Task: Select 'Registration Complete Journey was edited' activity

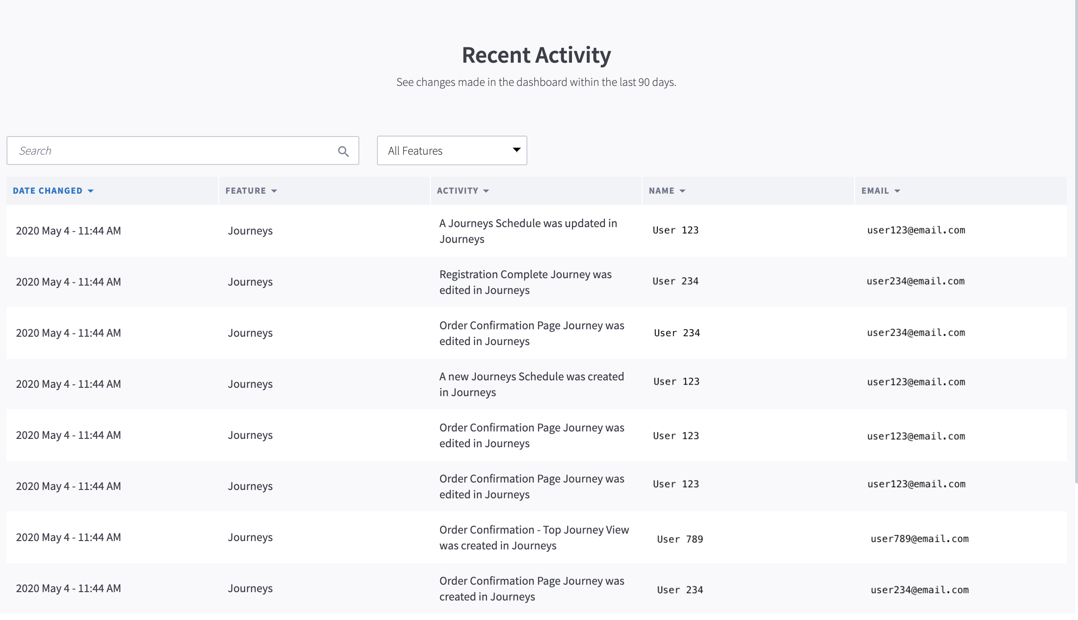Action: click(526, 282)
